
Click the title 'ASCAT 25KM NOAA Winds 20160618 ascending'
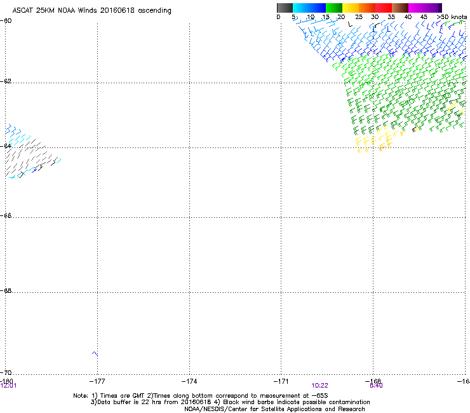tap(91, 11)
